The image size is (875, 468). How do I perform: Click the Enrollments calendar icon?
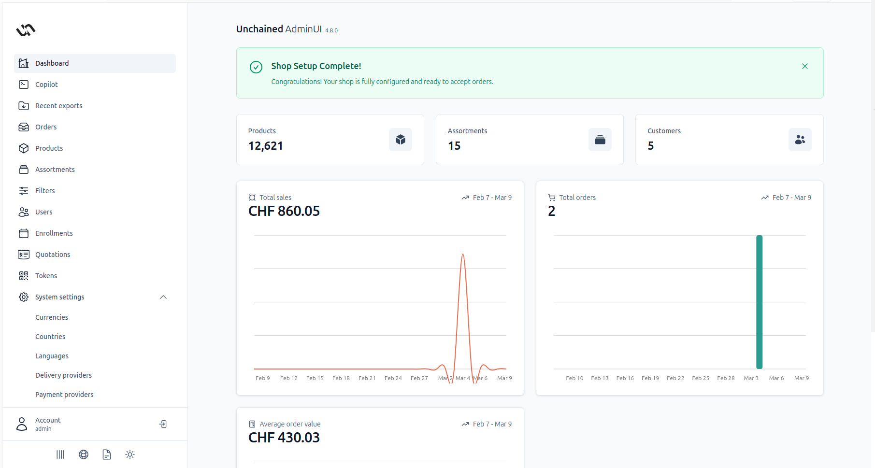[24, 233]
